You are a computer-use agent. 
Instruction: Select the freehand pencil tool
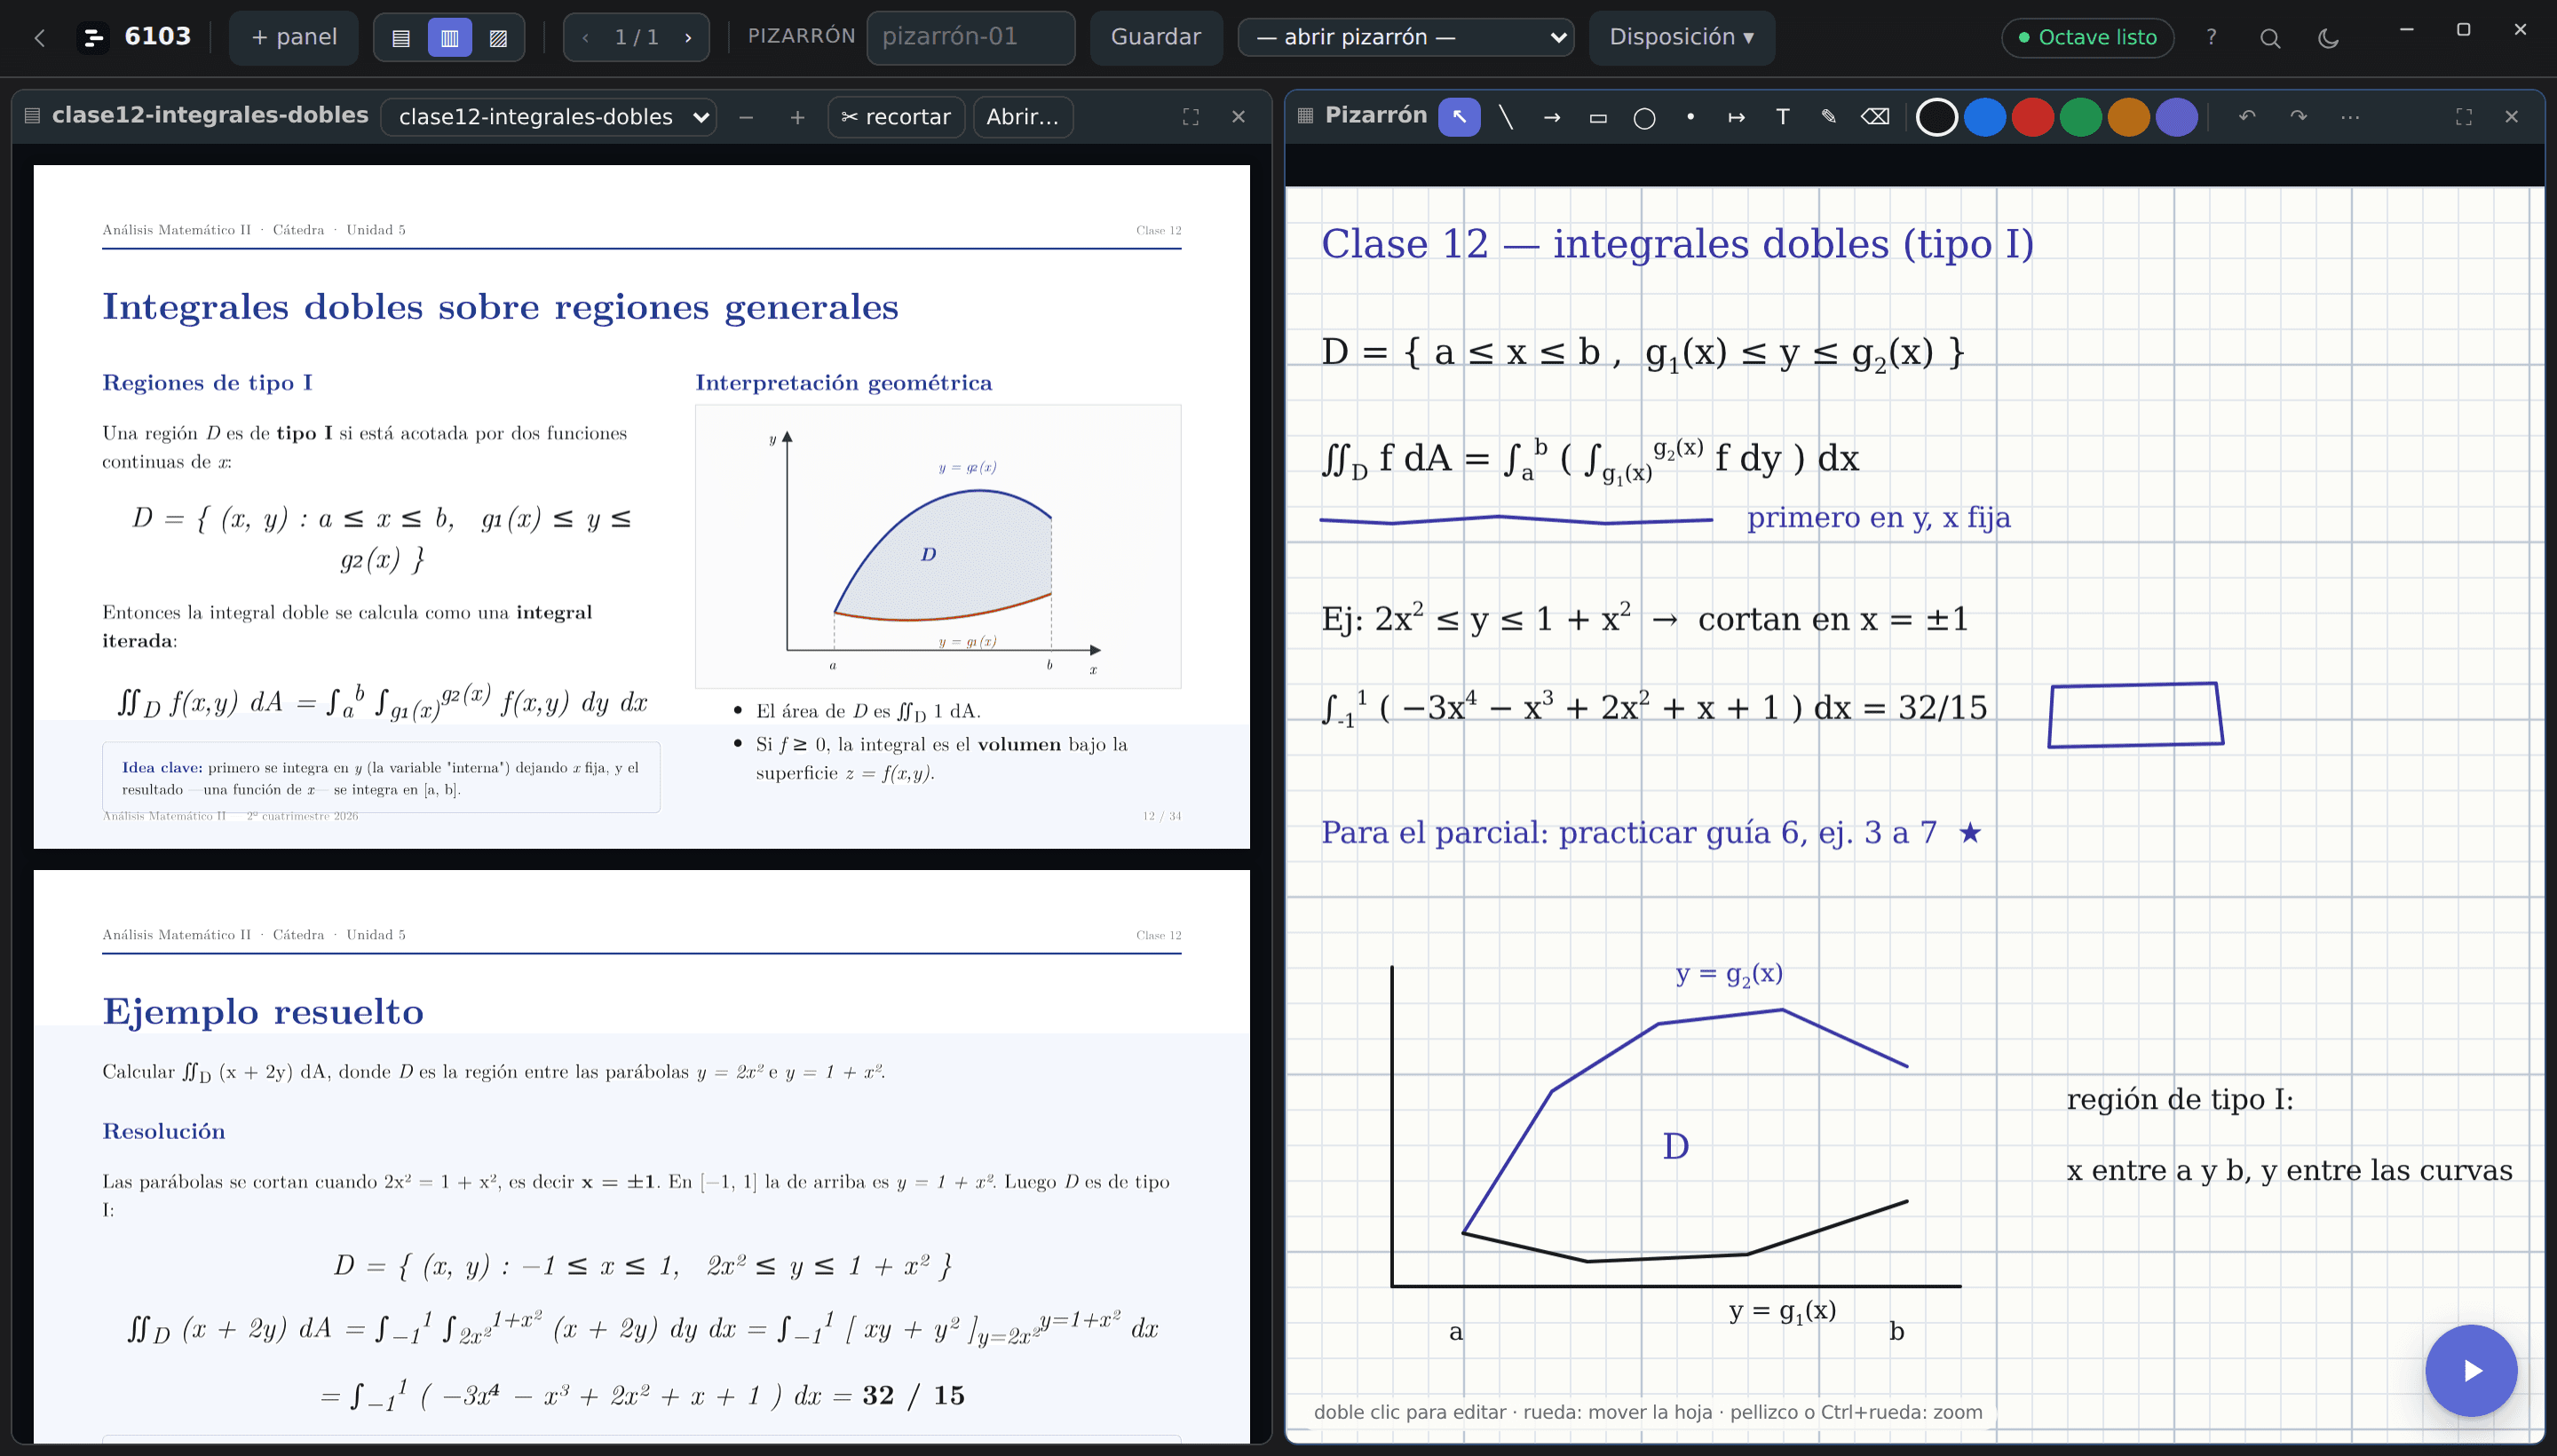pyautogui.click(x=1828, y=117)
